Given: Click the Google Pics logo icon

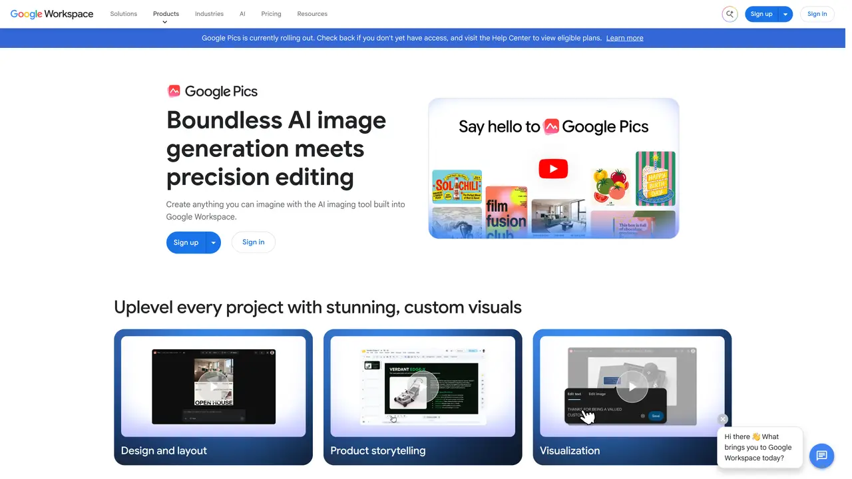Looking at the screenshot, I should pyautogui.click(x=174, y=91).
